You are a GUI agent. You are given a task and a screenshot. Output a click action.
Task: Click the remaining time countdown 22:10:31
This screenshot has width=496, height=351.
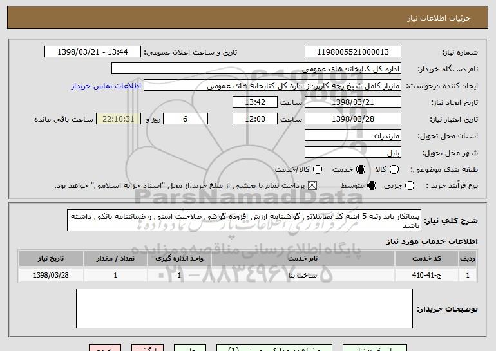click(119, 119)
